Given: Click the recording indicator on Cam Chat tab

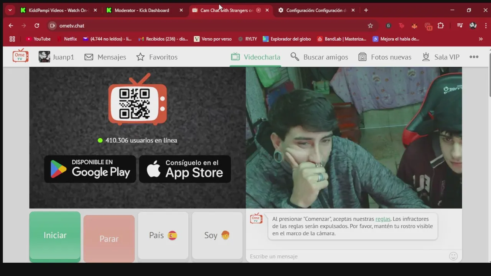Looking at the screenshot, I should pos(259,10).
